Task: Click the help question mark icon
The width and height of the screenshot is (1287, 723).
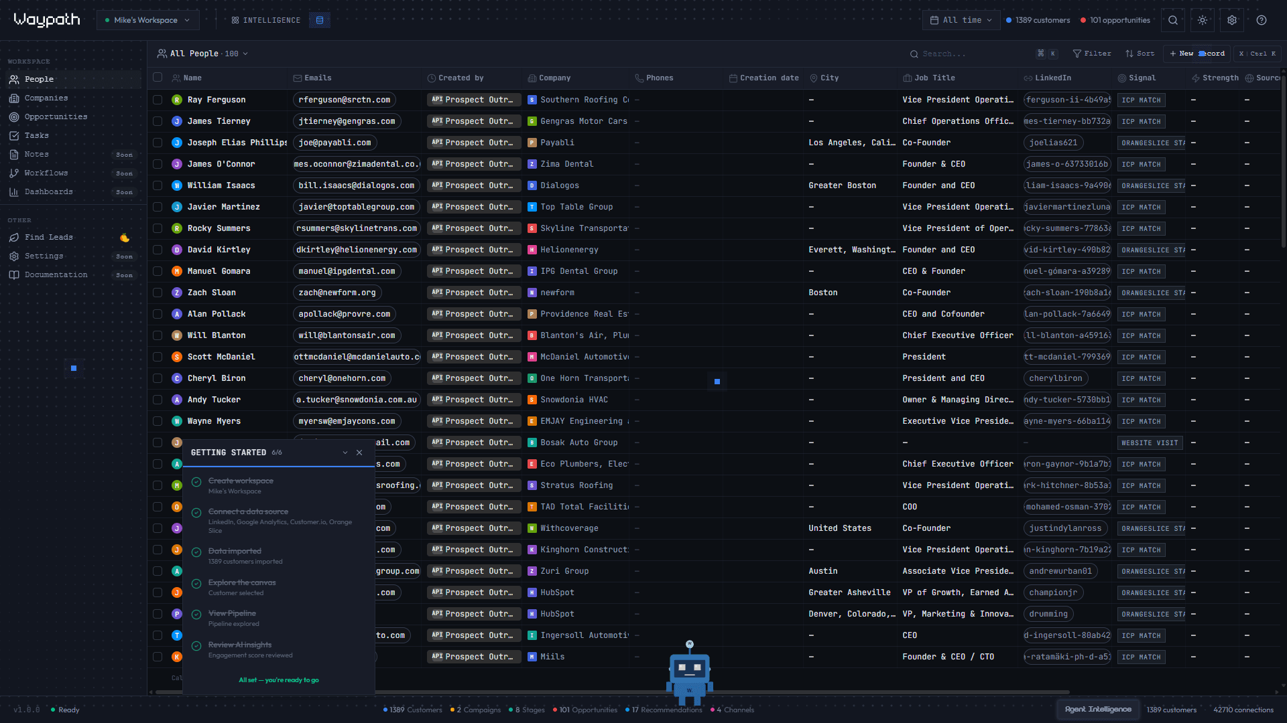Action: click(1262, 20)
